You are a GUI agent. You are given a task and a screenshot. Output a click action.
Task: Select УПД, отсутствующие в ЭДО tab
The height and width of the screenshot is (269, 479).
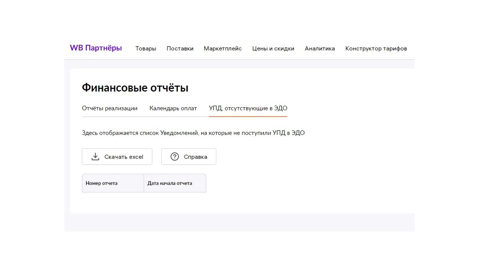[x=248, y=108]
